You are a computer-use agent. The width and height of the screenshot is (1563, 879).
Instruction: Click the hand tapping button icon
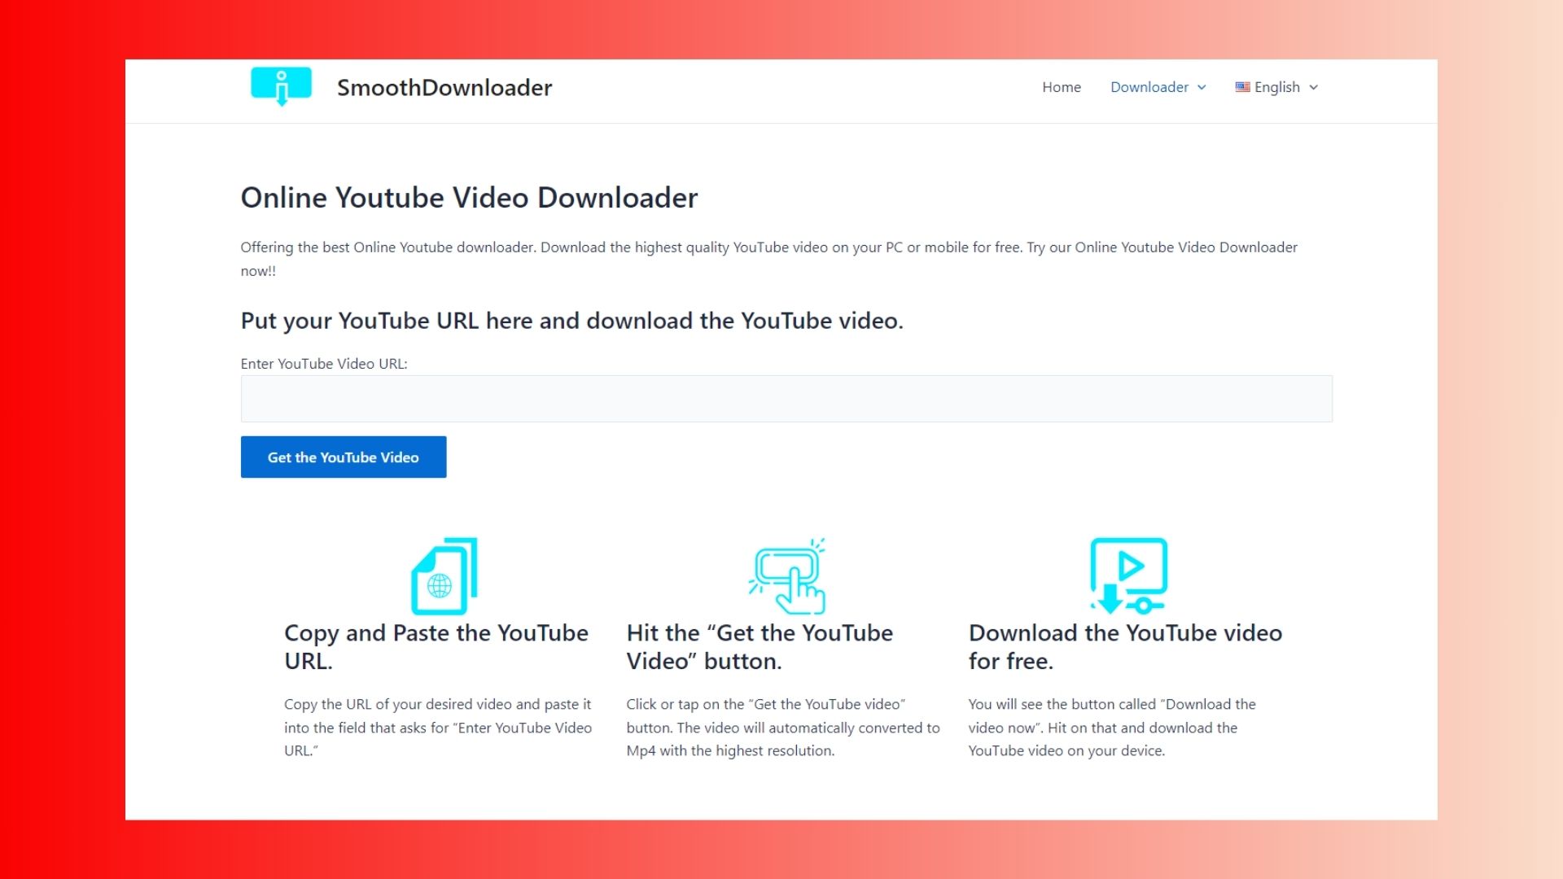(787, 576)
